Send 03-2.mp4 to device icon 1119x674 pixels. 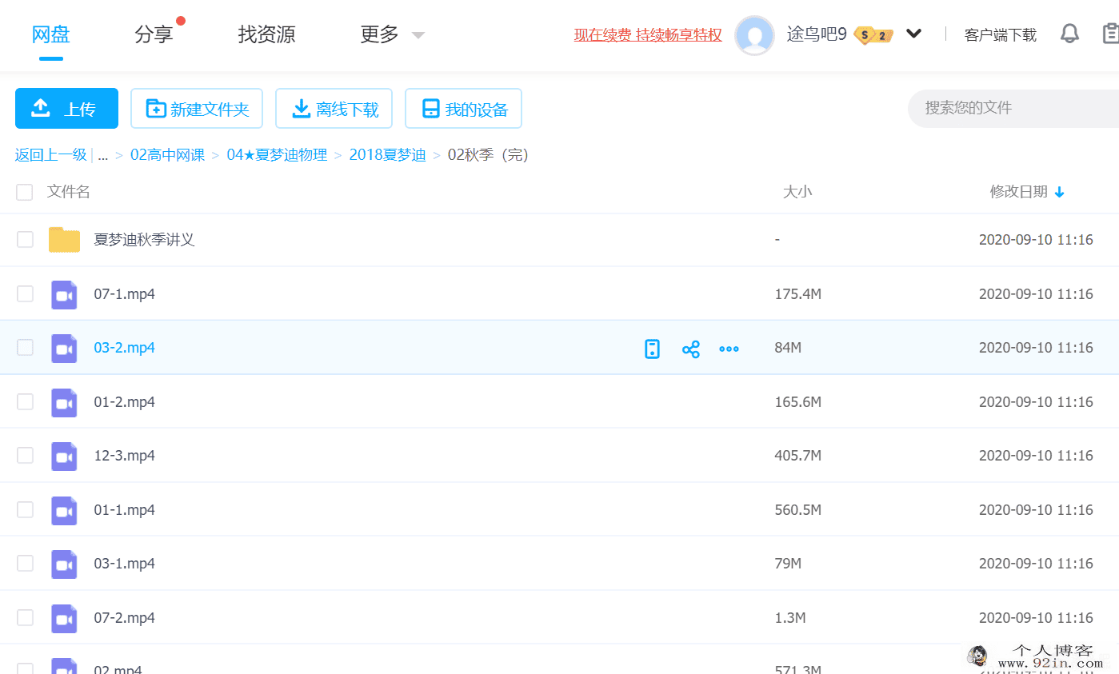(x=653, y=349)
